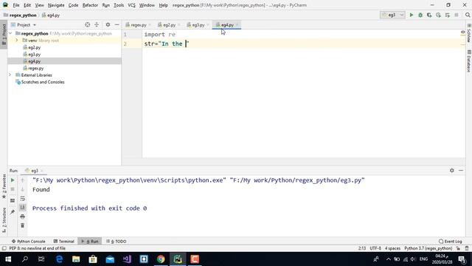Locate current file in Project tree
Screen dimensions: 472x266
click(x=87, y=24)
